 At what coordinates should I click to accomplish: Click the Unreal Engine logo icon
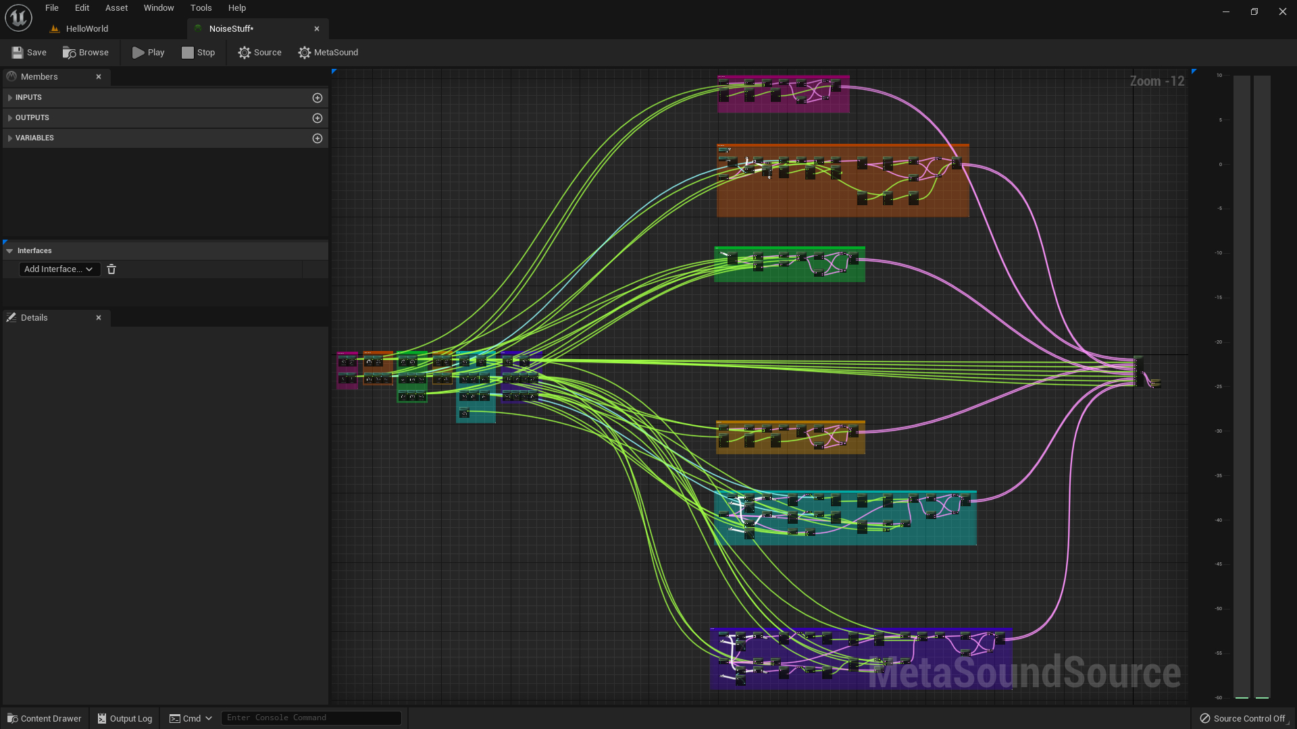(x=18, y=18)
